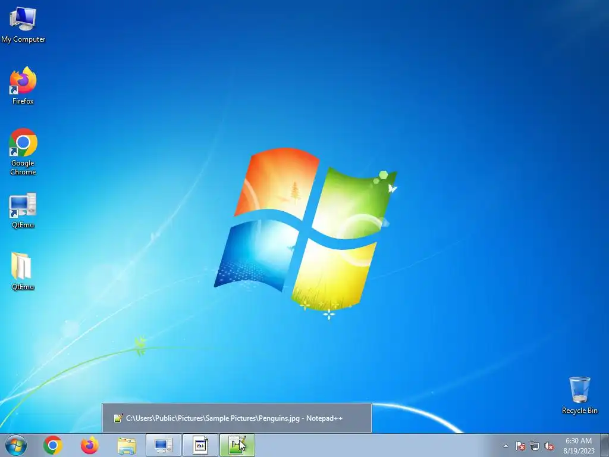This screenshot has width=609, height=457.
Task: Select the QtEmu application shortcut on desktop
Action: point(23,211)
